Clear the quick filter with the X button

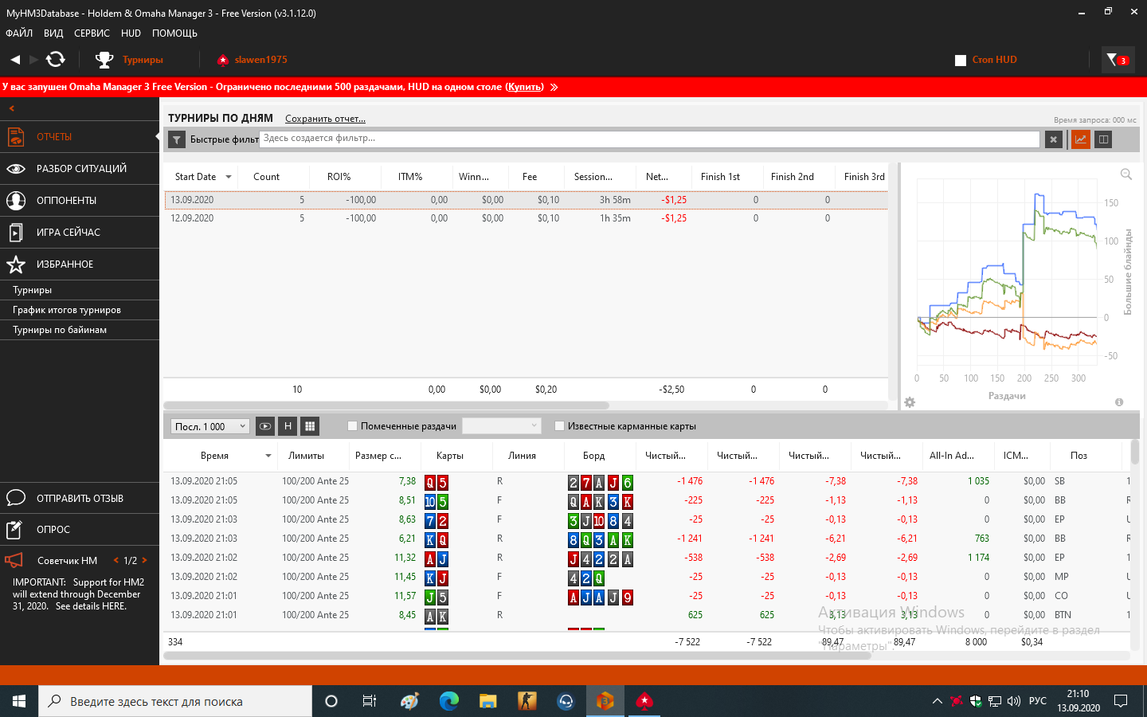pos(1054,139)
